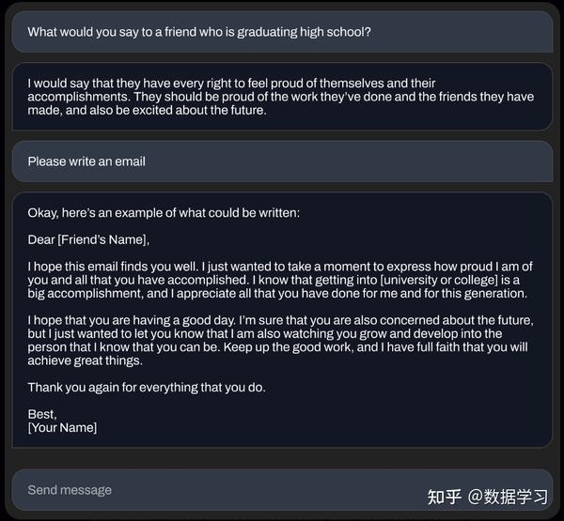
Task: Click the 'Please write an email' message bubble
Action: click(282, 161)
